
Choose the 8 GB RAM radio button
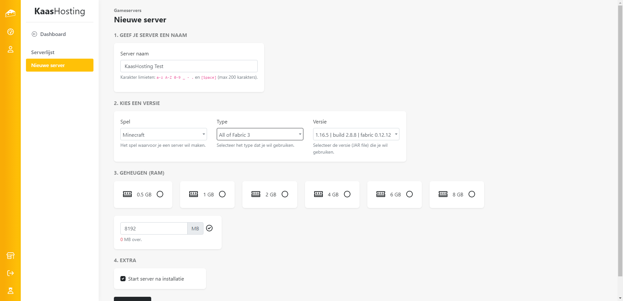coord(472,194)
